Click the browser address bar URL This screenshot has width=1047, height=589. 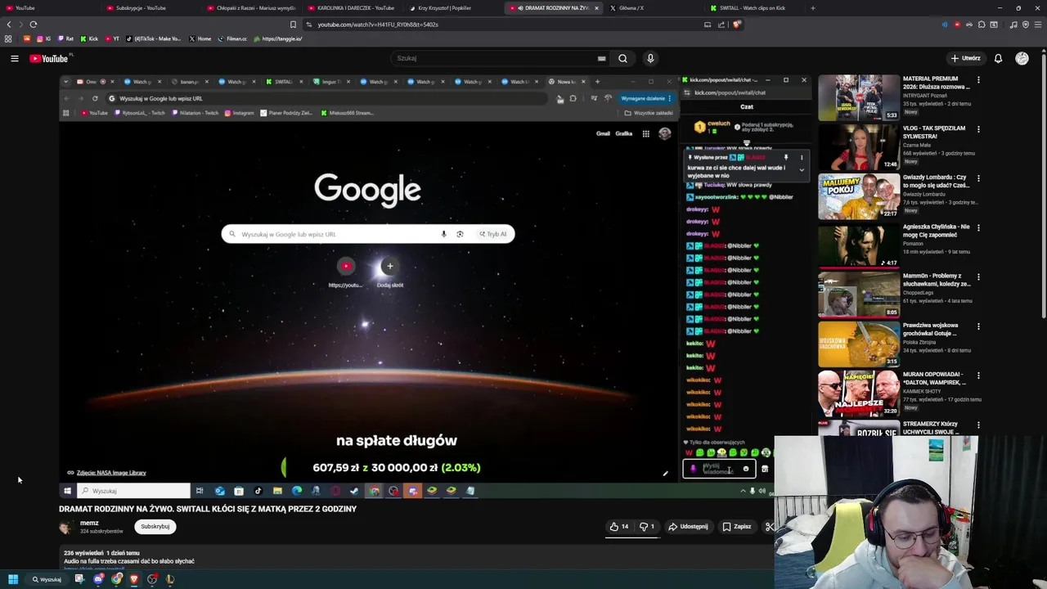pos(377,25)
